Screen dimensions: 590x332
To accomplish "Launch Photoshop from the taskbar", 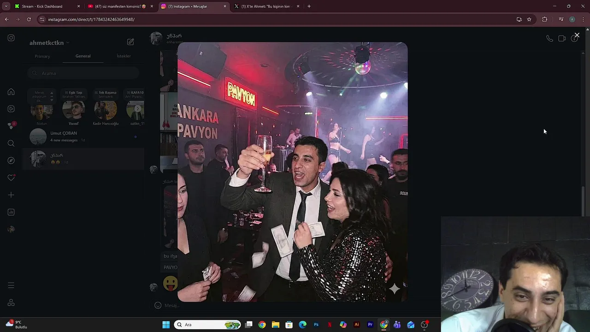I will click(x=316, y=325).
